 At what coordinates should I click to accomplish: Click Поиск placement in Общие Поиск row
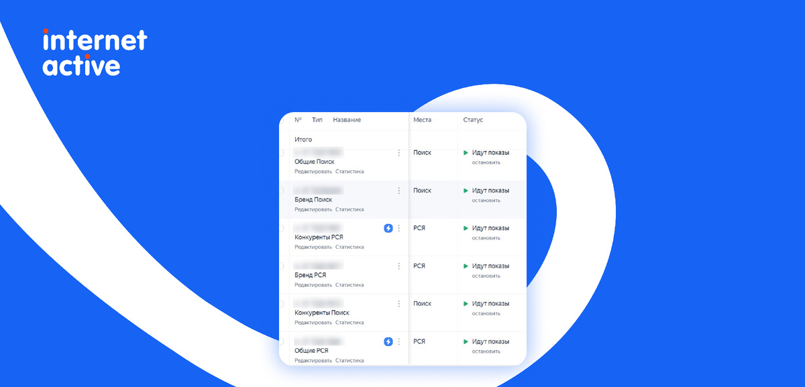point(423,153)
